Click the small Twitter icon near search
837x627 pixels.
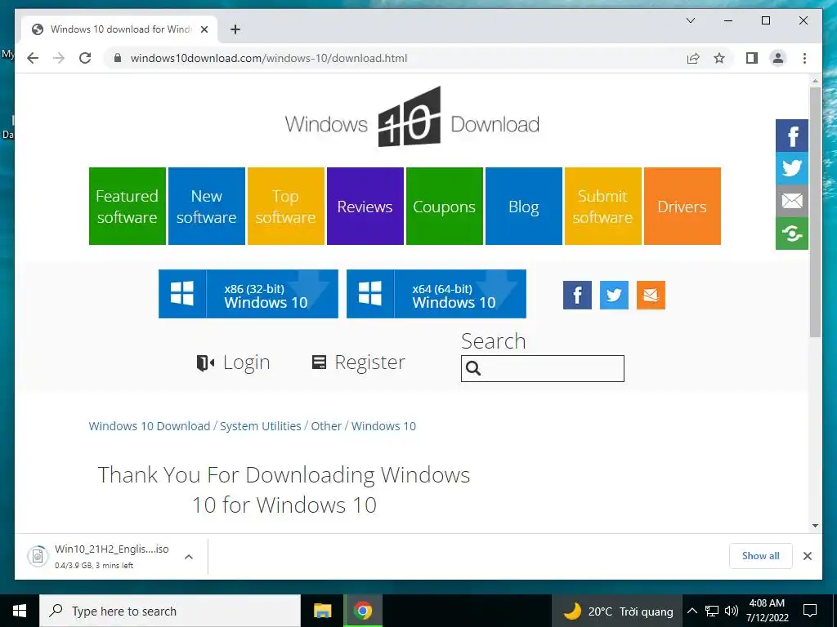click(x=614, y=295)
